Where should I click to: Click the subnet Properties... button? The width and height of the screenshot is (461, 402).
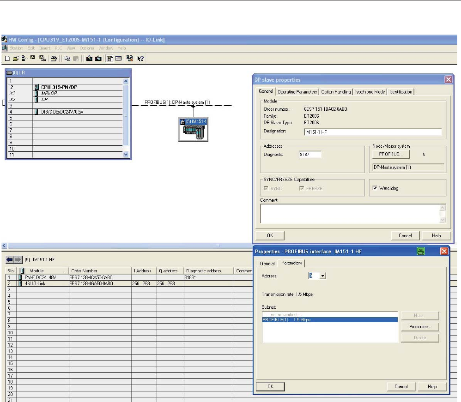tap(420, 327)
